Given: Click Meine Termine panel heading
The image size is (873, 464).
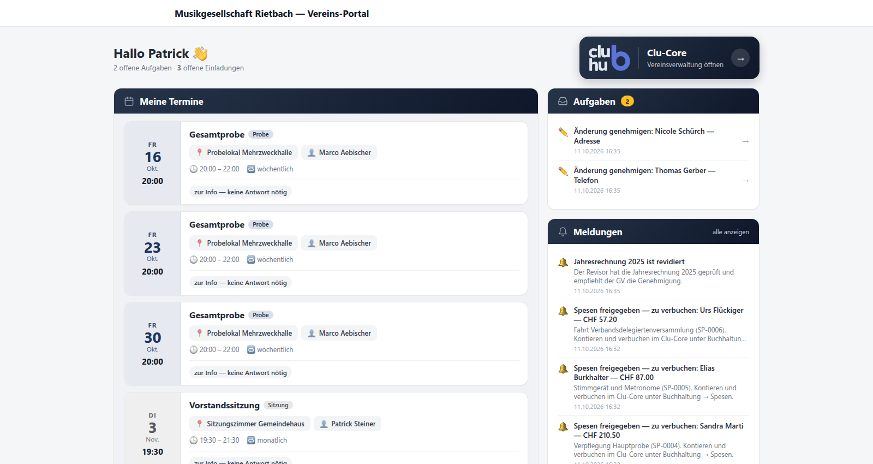Looking at the screenshot, I should coord(171,102).
